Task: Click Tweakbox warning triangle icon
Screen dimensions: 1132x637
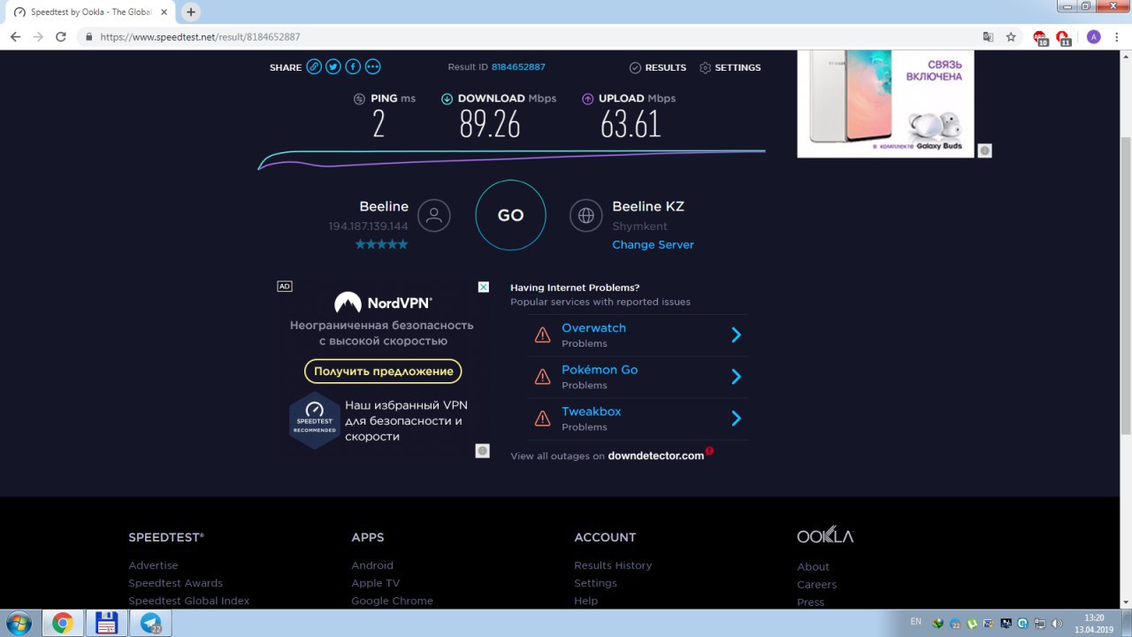Action: (x=542, y=418)
